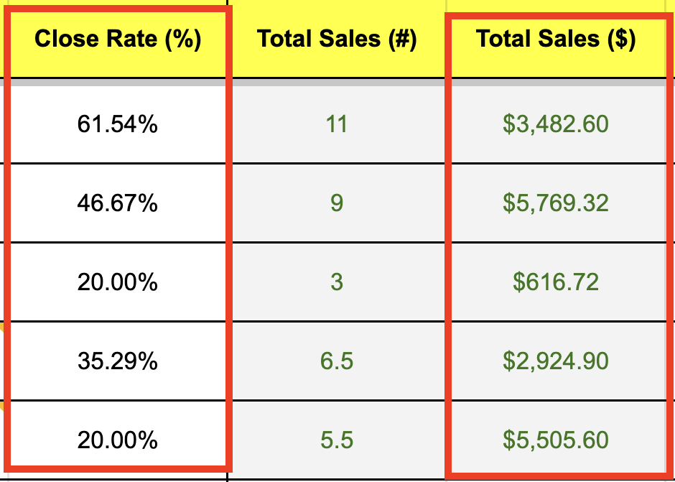Select the $5,769.32 sales amount cell

pyautogui.click(x=556, y=203)
